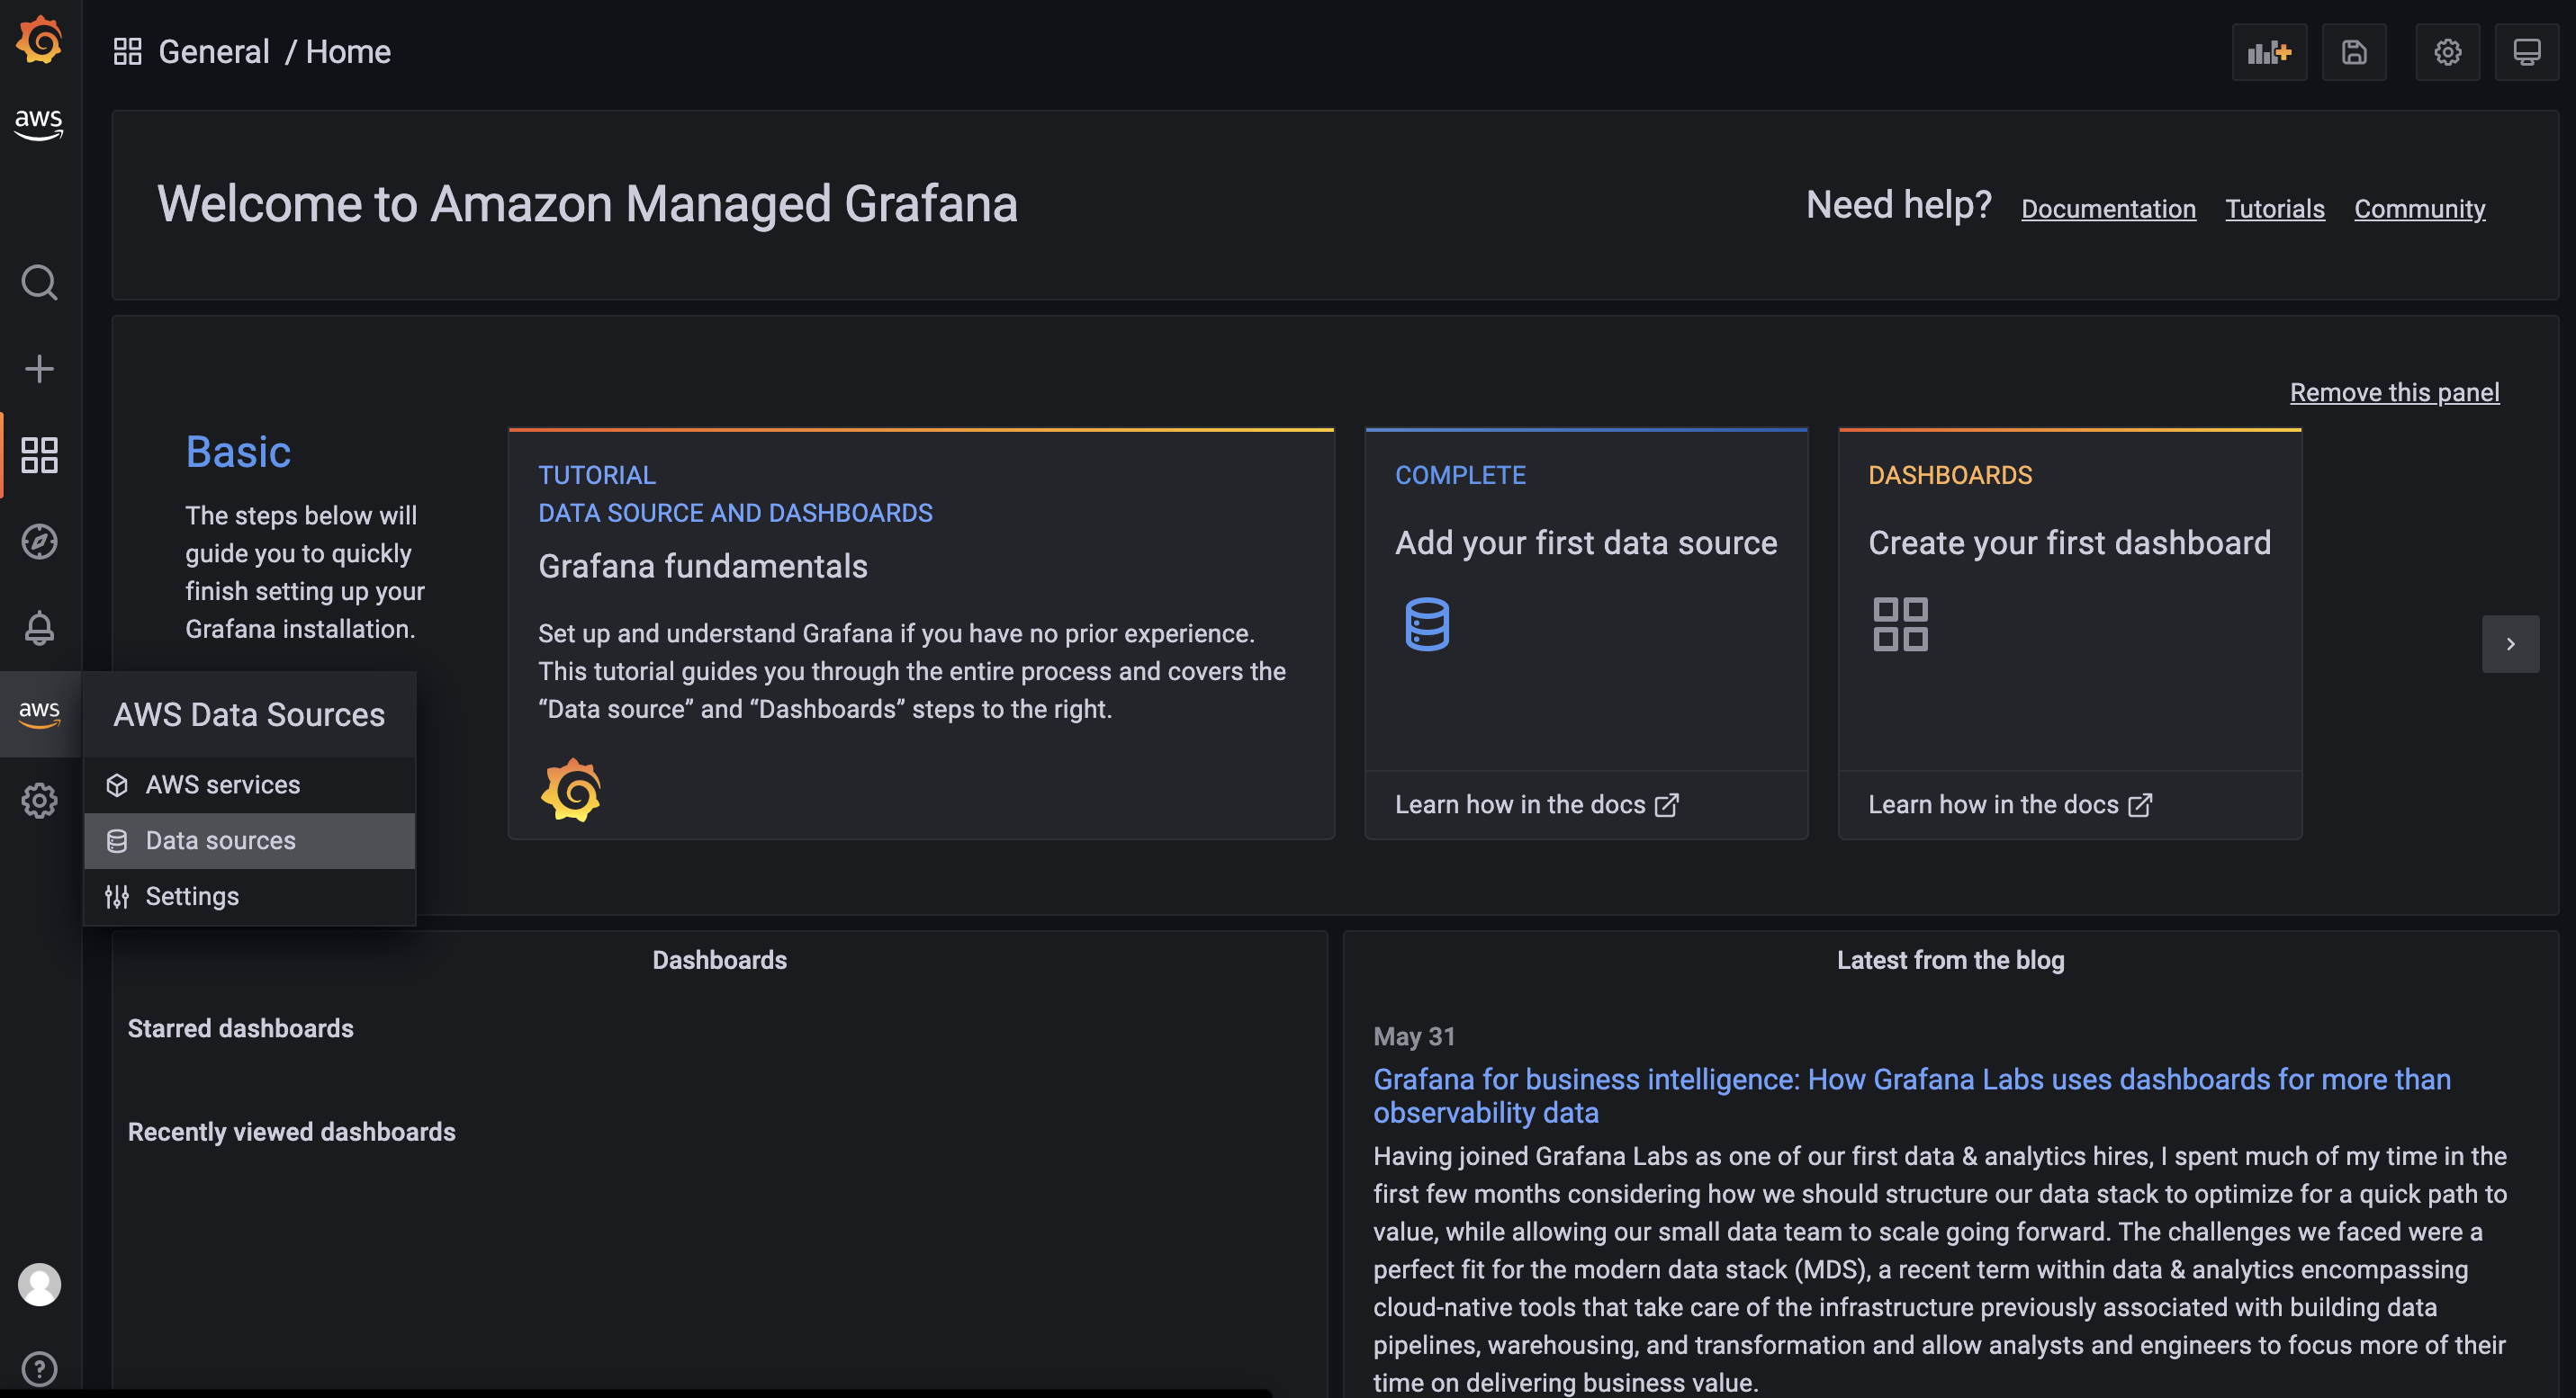
Task: Click the Grafana logo in sidebar
Action: 39,40
